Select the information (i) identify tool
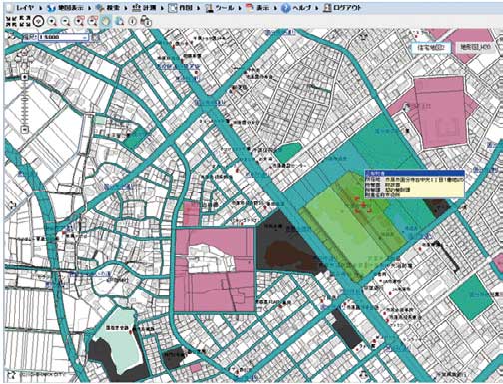Screen dimensions: 503x384 [x=132, y=22]
